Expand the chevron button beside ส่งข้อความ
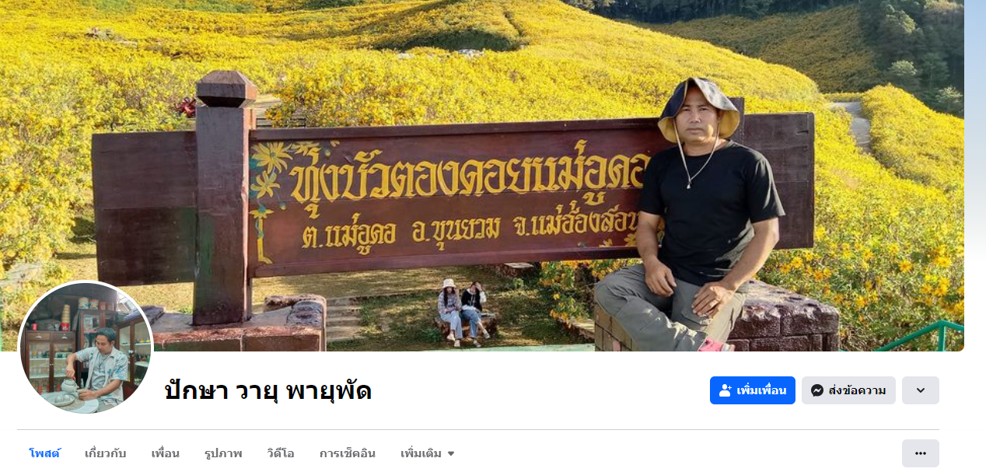Image resolution: width=986 pixels, height=472 pixels. [921, 390]
